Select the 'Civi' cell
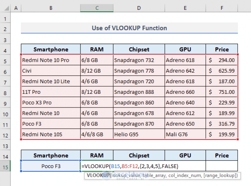Viewport: 251px width, 186px height. tap(51, 71)
